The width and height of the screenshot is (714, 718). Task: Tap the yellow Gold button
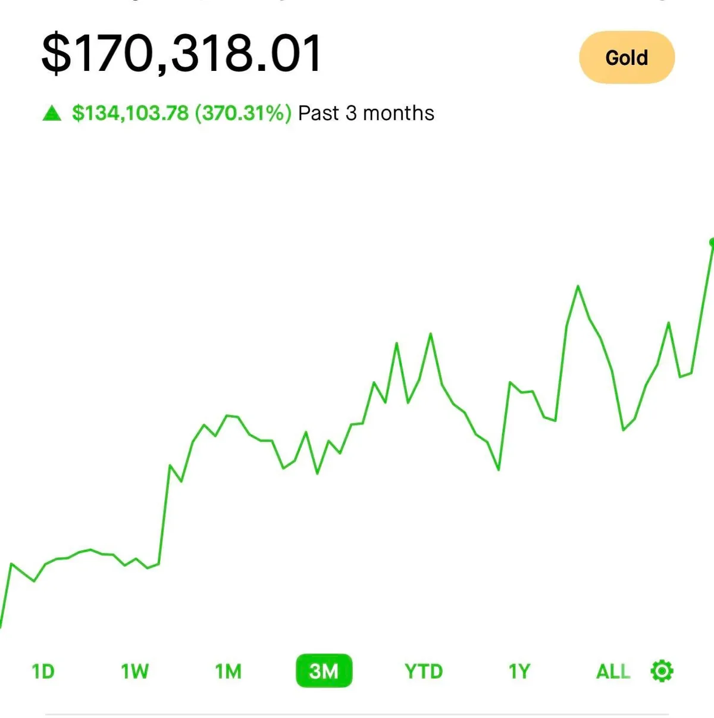[x=627, y=58]
